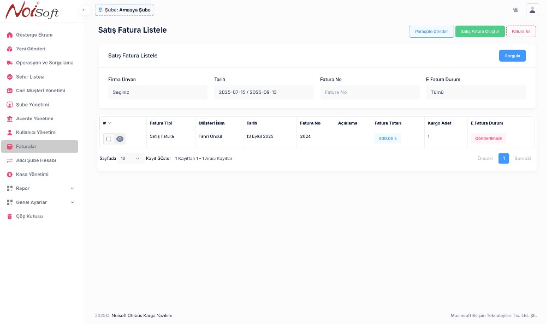Image resolution: width=546 pixels, height=324 pixels.
Task: Click the Gösterge Ekranı home icon
Action: 10,35
